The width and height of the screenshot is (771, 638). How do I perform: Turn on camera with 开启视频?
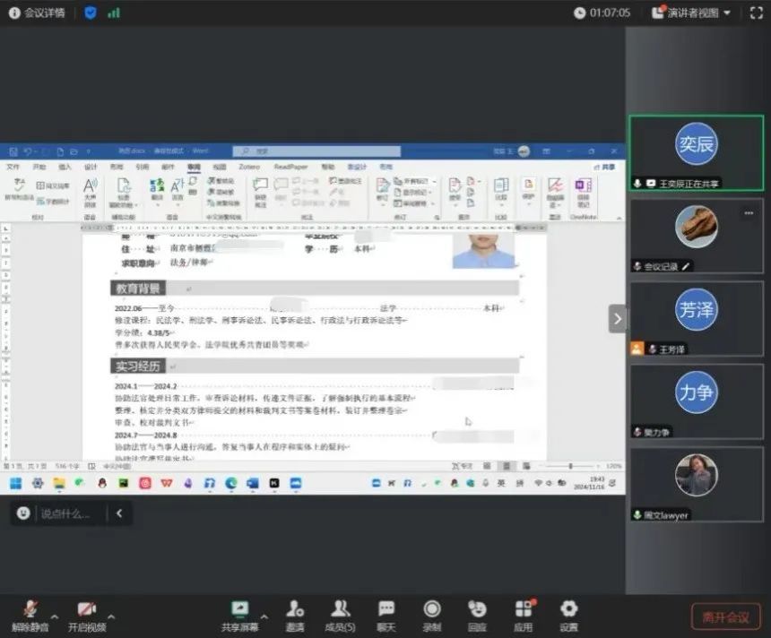click(x=87, y=614)
